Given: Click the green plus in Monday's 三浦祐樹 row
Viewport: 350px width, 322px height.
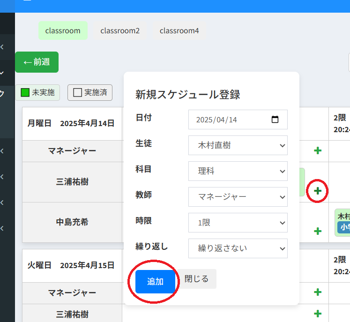Looking at the screenshot, I should tap(317, 191).
